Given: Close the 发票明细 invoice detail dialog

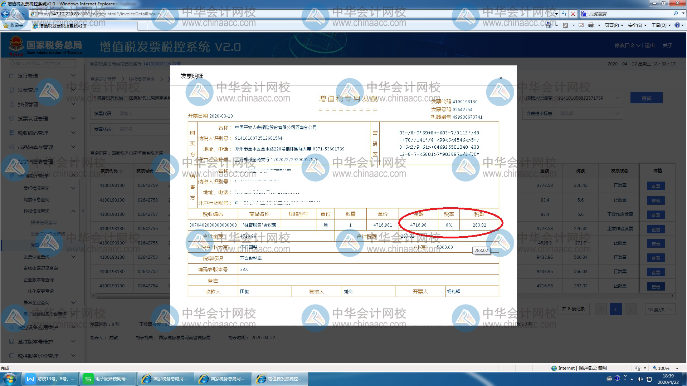Looking at the screenshot, I should point(501,78).
